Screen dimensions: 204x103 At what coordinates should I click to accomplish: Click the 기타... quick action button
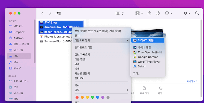point(161,91)
